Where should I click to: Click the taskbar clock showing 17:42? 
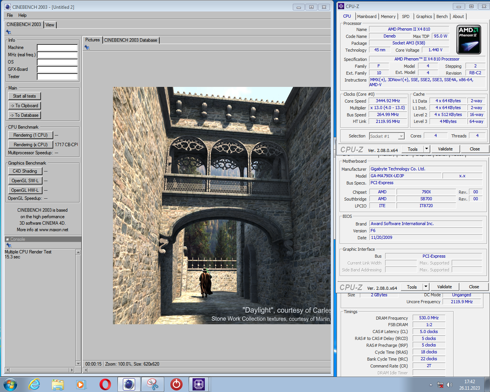(x=470, y=385)
